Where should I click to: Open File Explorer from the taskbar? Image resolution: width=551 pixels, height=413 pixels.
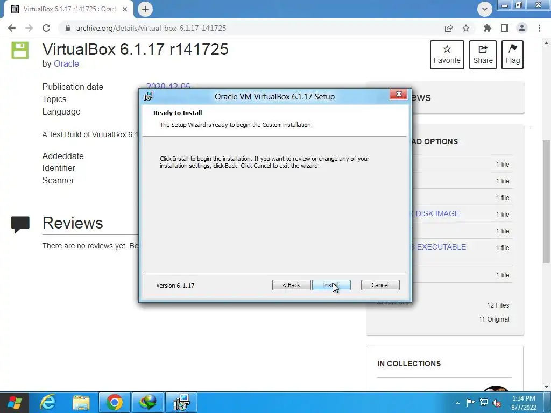[x=81, y=402]
